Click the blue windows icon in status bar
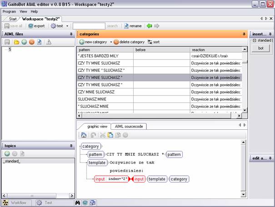This screenshot has height=207, width=275. pyautogui.click(x=93, y=203)
